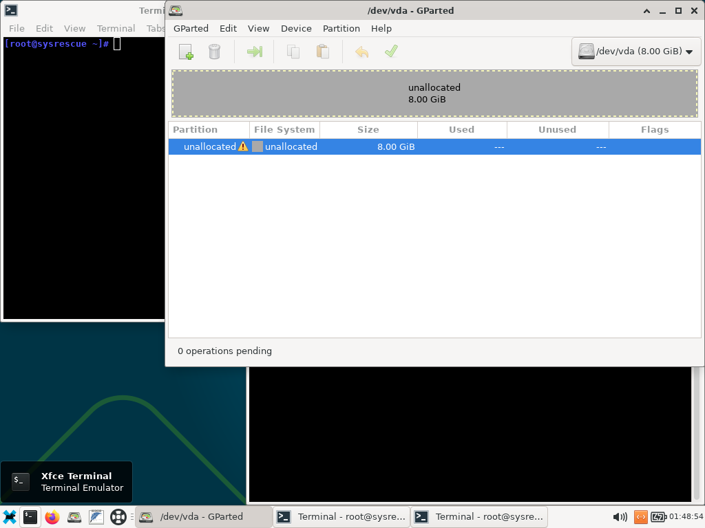Viewport: 705px width, 528px height.
Task: Click the Resize/Move green arrow icon
Action: [255, 52]
